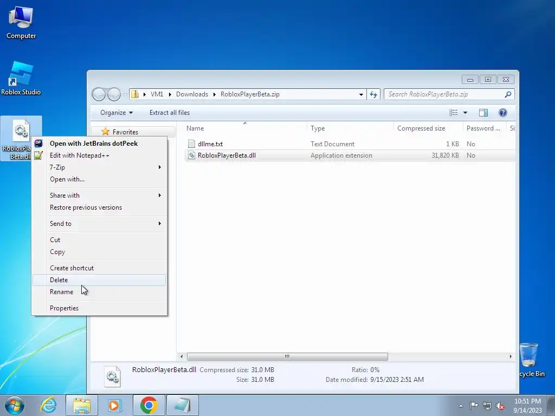Select Restore previous versions
The height and width of the screenshot is (416, 555).
[99, 207]
